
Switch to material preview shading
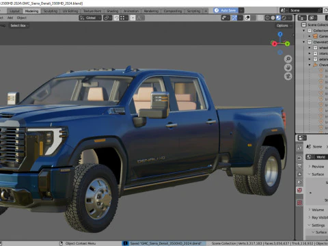pos(278,18)
